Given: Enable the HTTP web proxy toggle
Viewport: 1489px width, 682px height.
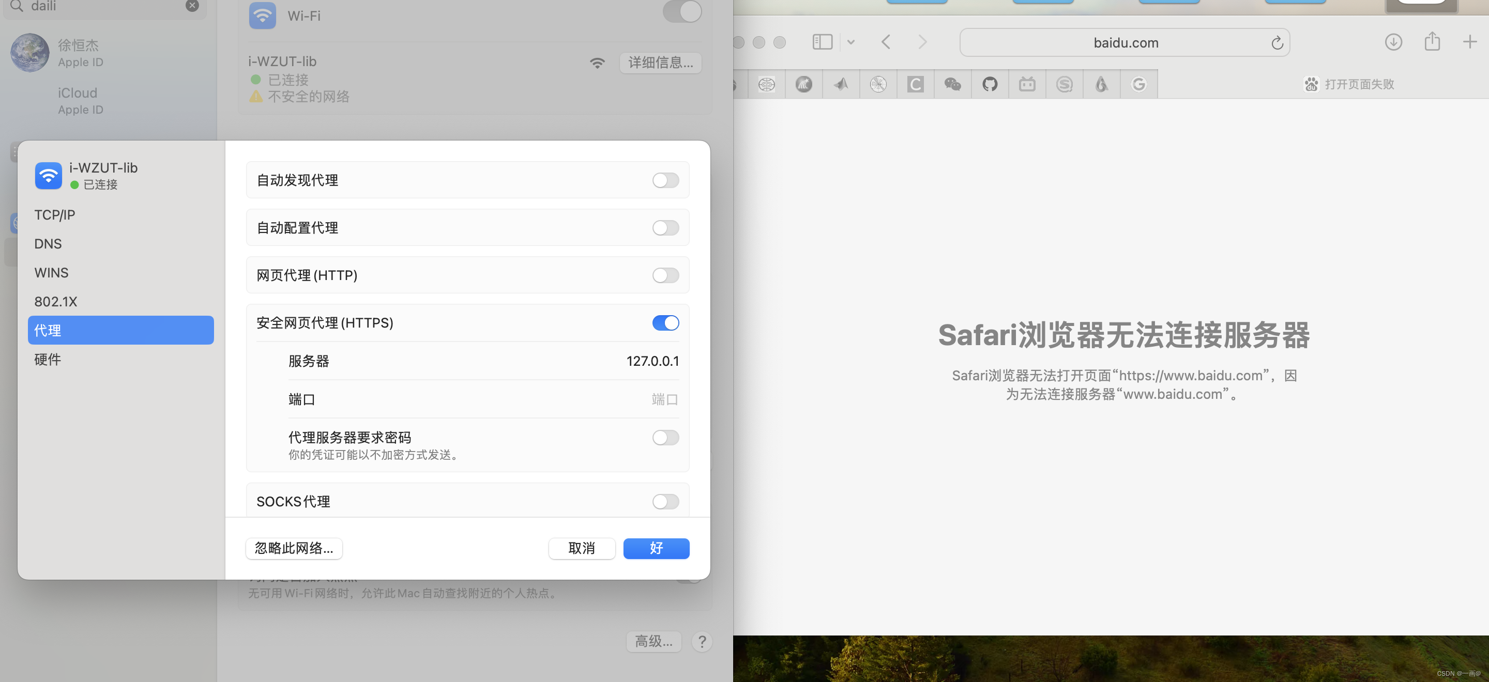Looking at the screenshot, I should 665,275.
